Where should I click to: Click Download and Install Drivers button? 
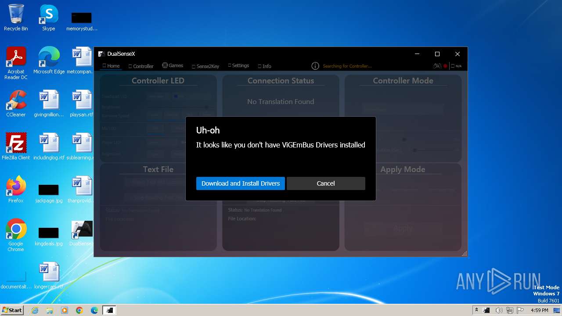click(241, 183)
